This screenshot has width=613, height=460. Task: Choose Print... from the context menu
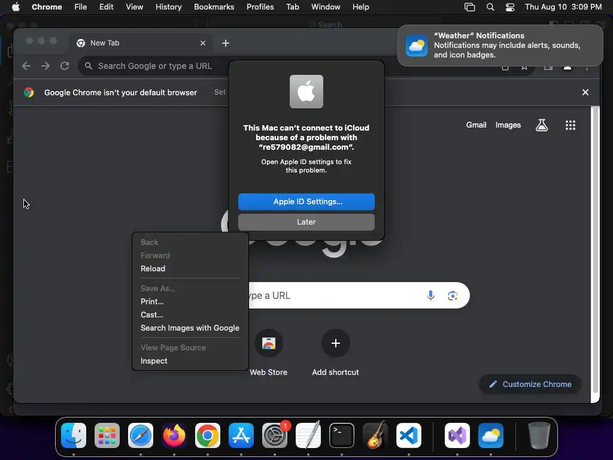190,302
